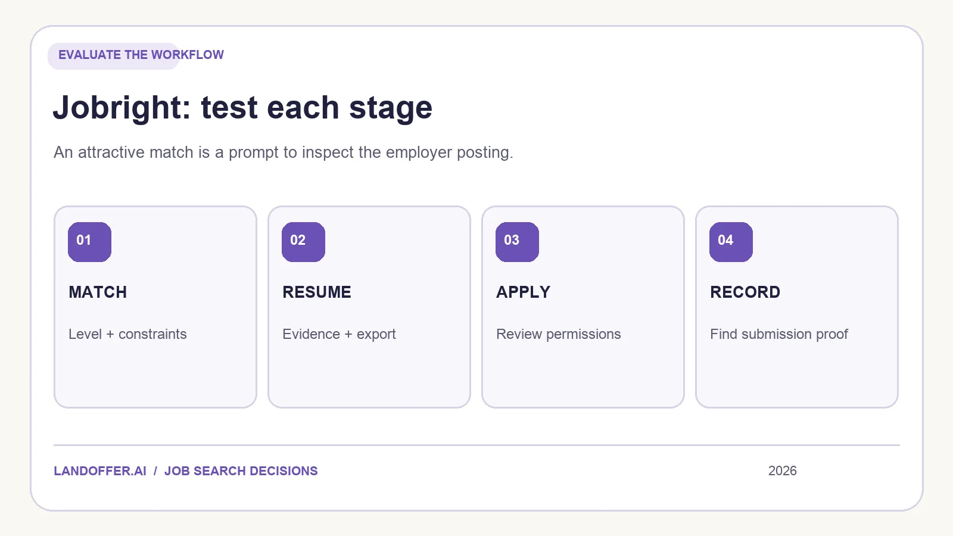Click the "Jobright: test each stage" heading
This screenshot has height=536, width=953.
[x=242, y=108]
